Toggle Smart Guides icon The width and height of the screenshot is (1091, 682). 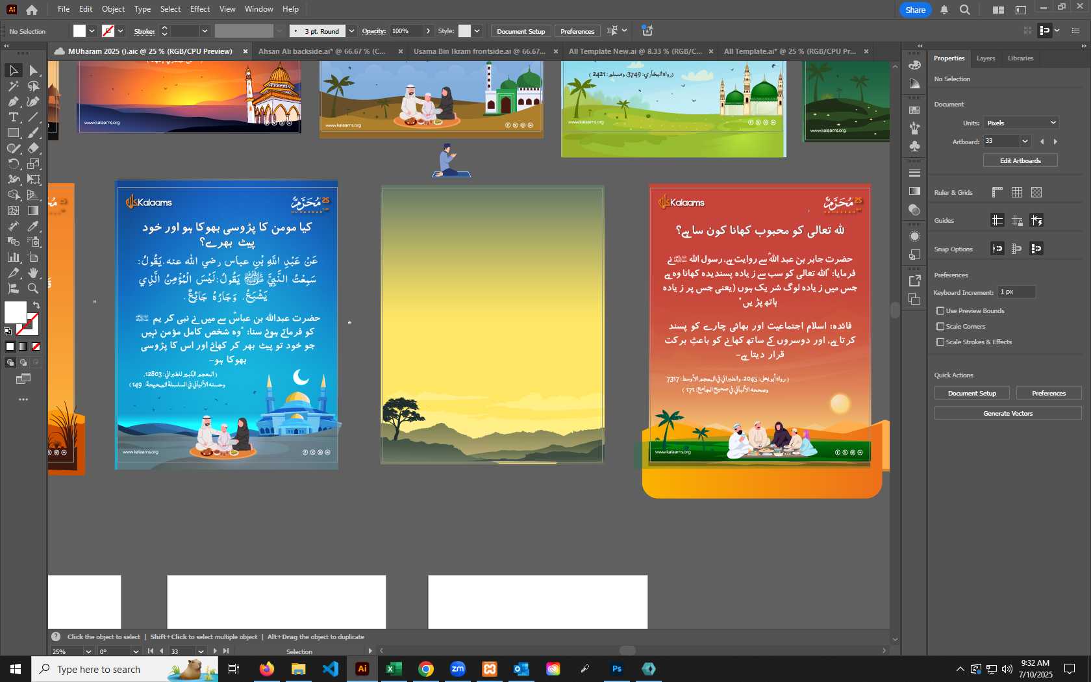pyautogui.click(x=1036, y=220)
